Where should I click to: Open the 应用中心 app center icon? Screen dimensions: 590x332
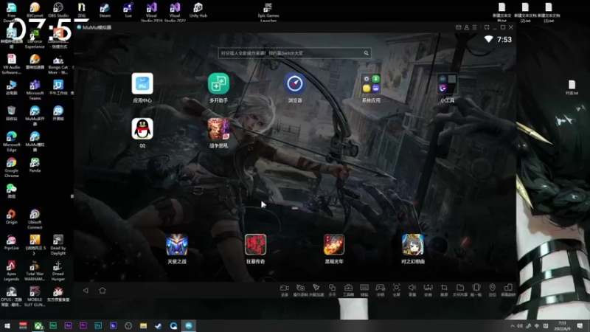point(142,83)
